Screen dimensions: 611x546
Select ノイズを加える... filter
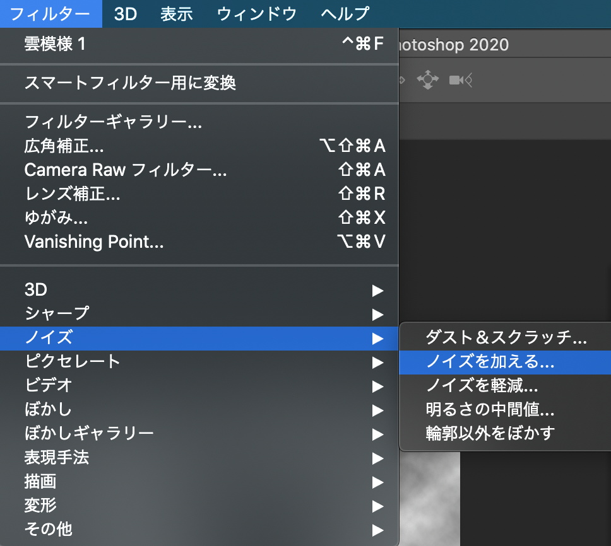click(506, 363)
